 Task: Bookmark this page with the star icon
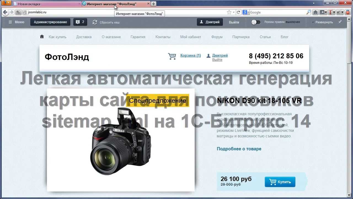click(229, 12)
